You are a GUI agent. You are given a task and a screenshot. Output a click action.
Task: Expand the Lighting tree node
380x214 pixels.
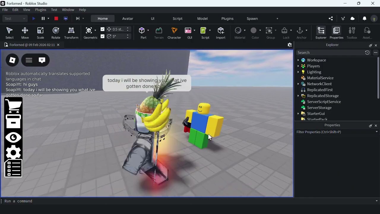298,72
